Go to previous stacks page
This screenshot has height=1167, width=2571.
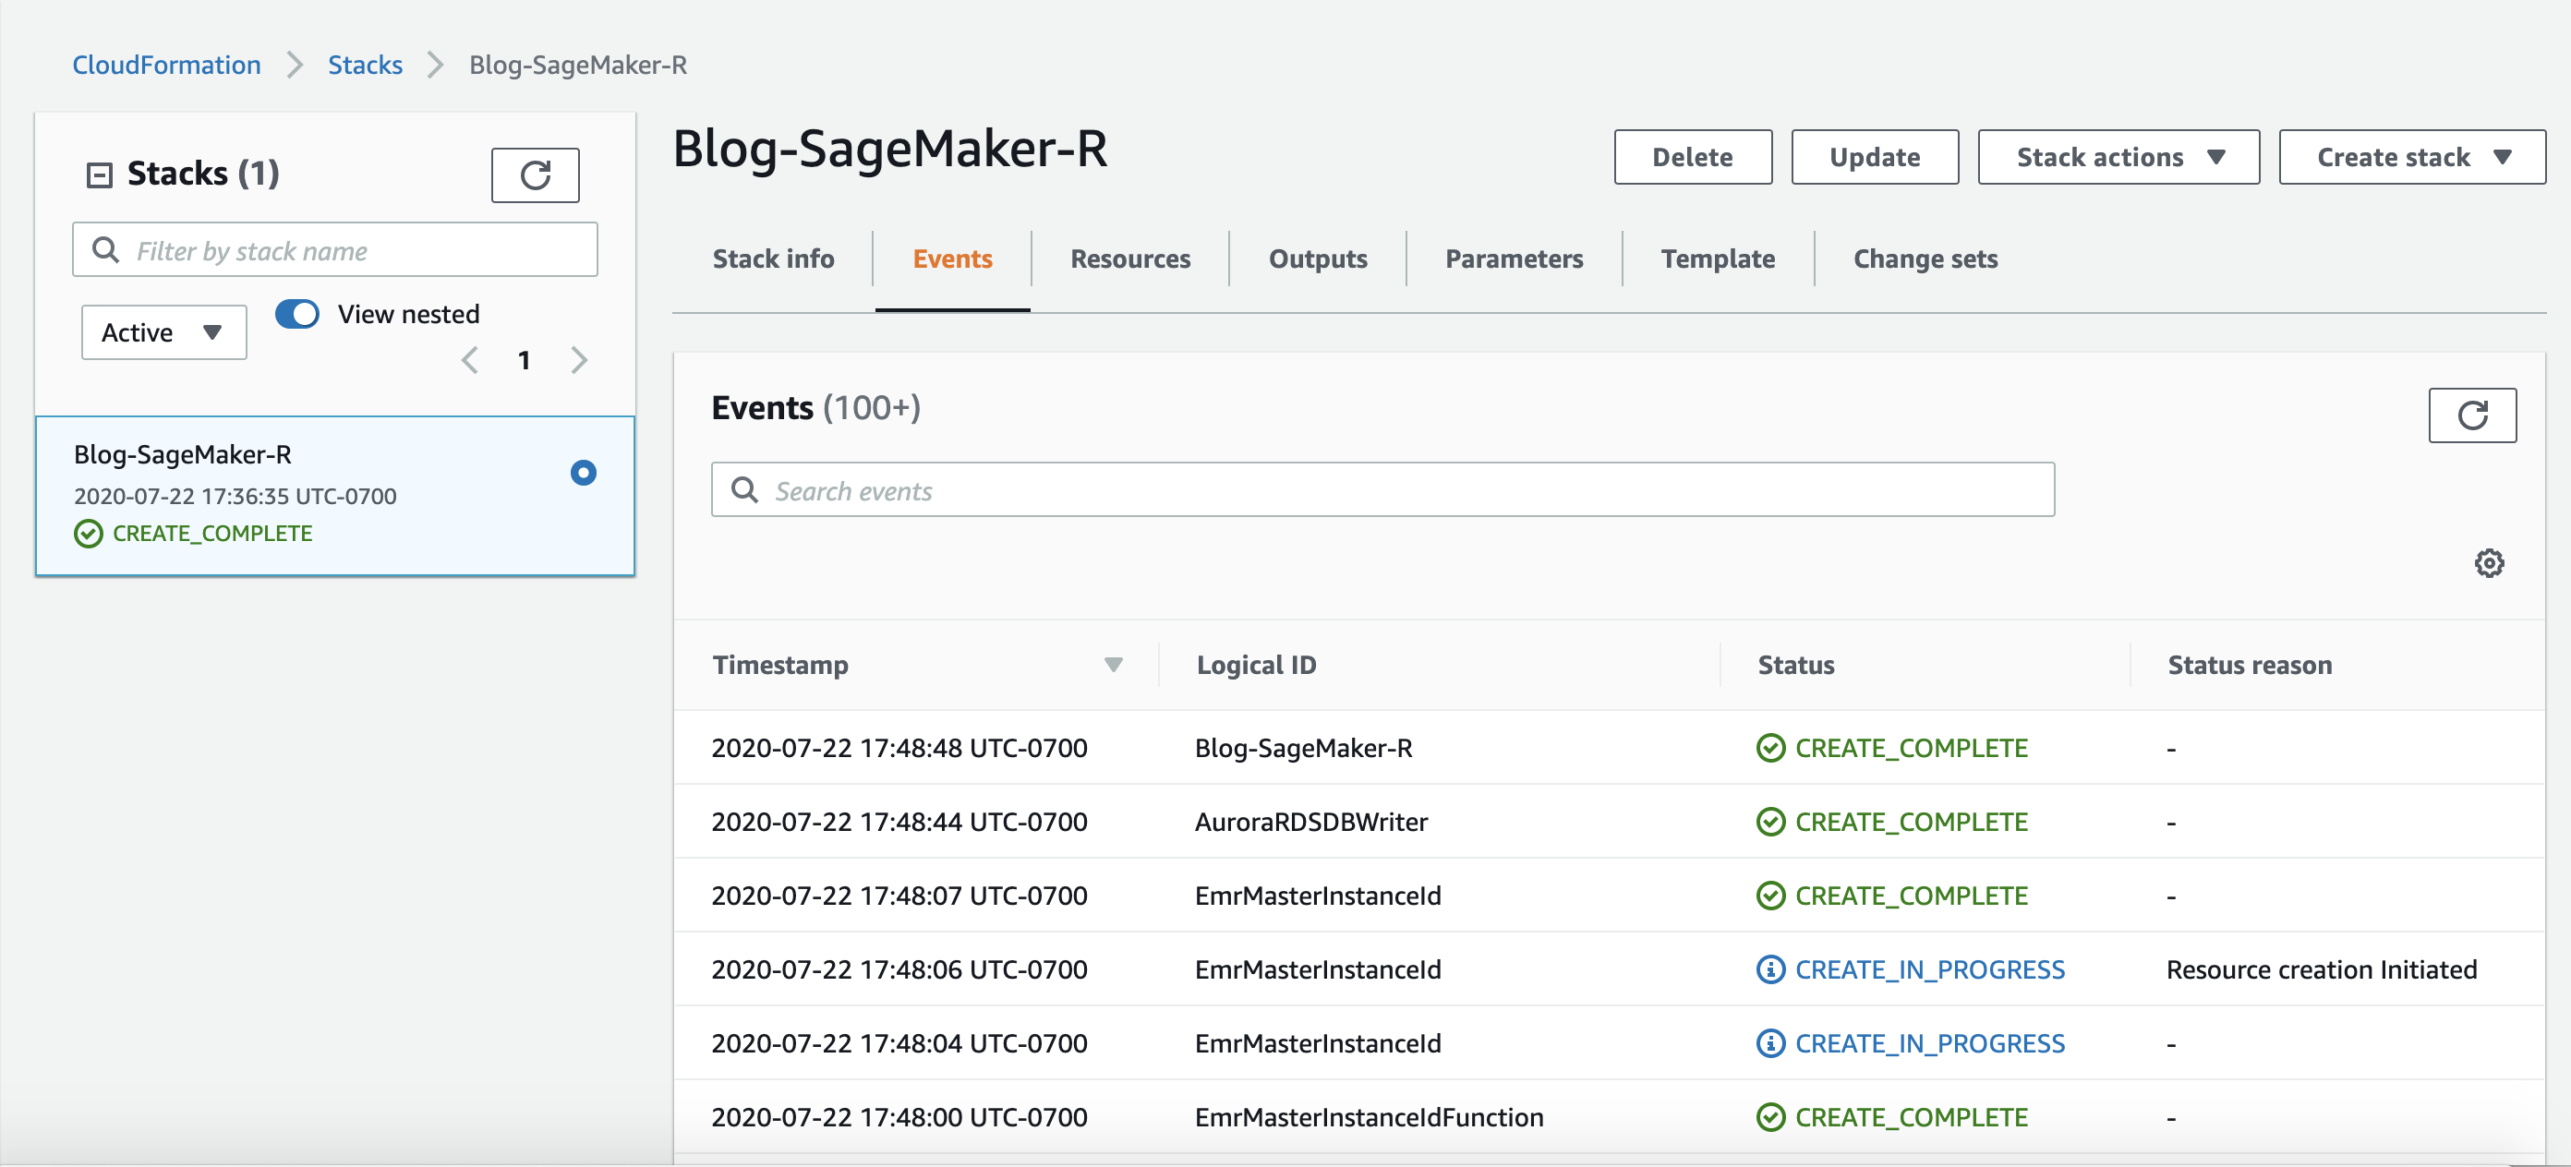tap(470, 360)
